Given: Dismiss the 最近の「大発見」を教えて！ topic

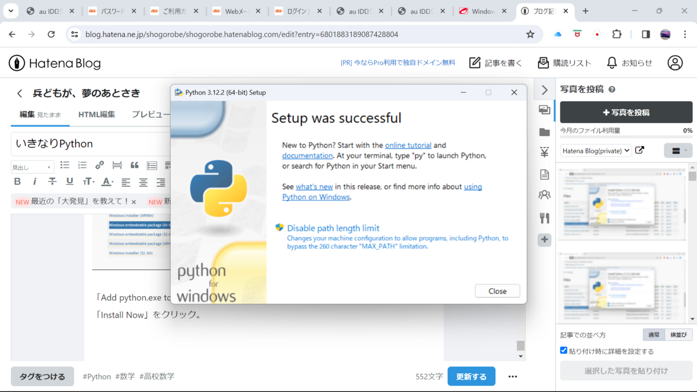Looking at the screenshot, I should tap(134, 202).
